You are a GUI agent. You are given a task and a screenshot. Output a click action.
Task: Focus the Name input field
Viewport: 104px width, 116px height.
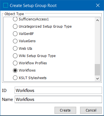pyautogui.click(x=58, y=100)
